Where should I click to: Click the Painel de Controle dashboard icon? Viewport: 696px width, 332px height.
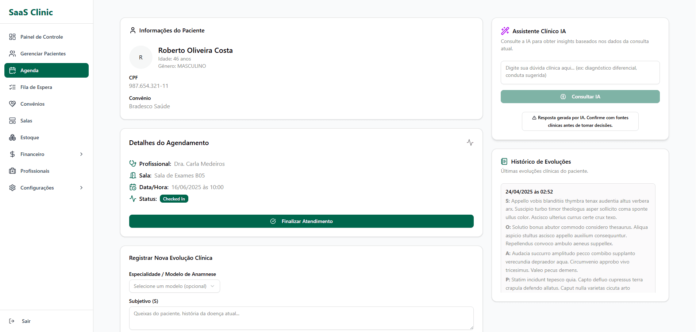coord(12,37)
